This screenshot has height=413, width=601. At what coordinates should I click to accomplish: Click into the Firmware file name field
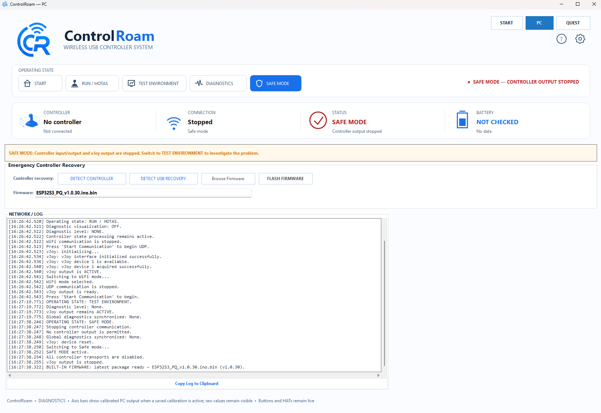(143, 193)
